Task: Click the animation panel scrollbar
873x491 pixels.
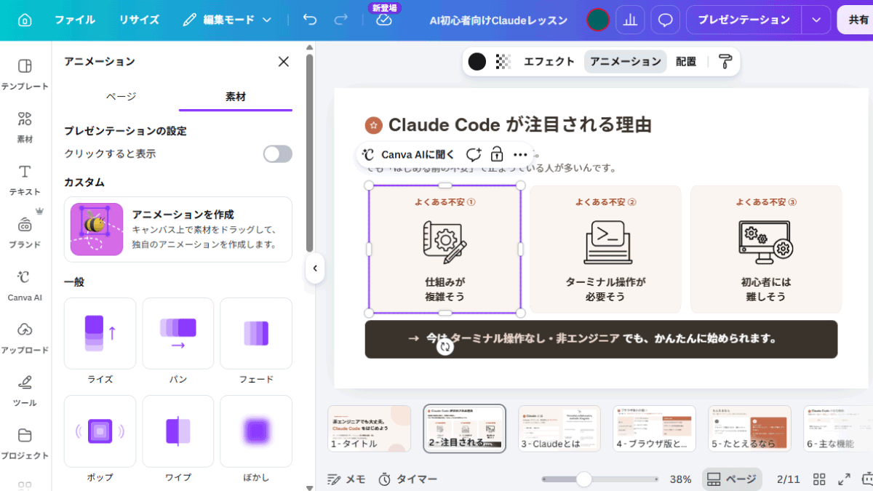Action: click(x=309, y=153)
